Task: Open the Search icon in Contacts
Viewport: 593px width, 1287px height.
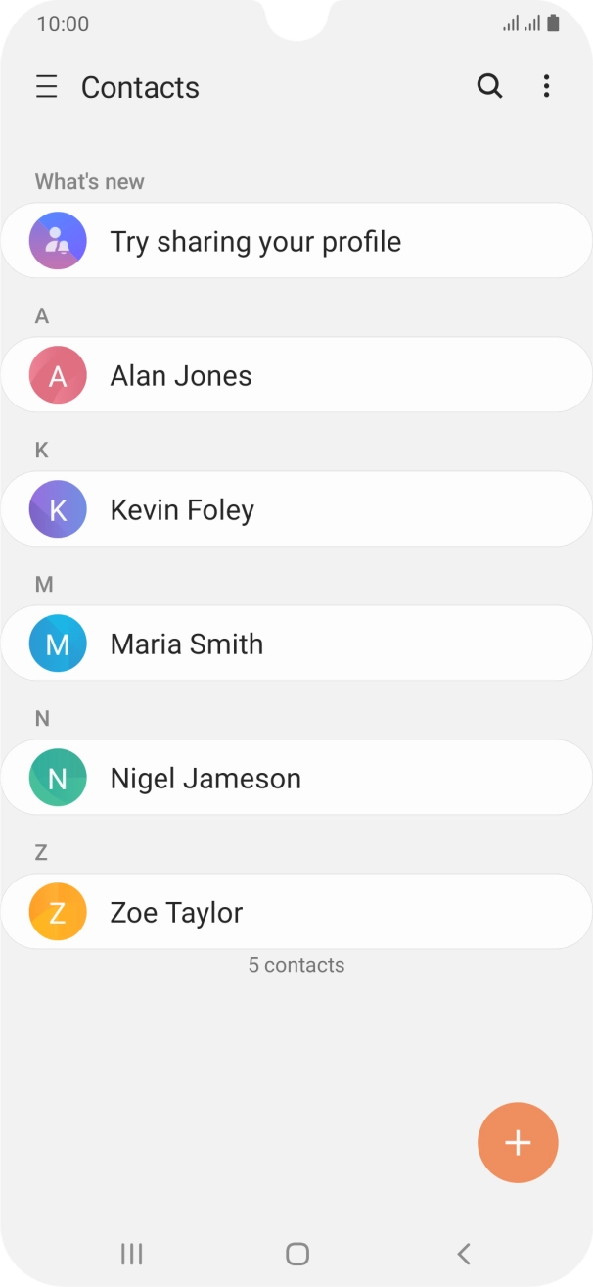Action: pos(489,86)
